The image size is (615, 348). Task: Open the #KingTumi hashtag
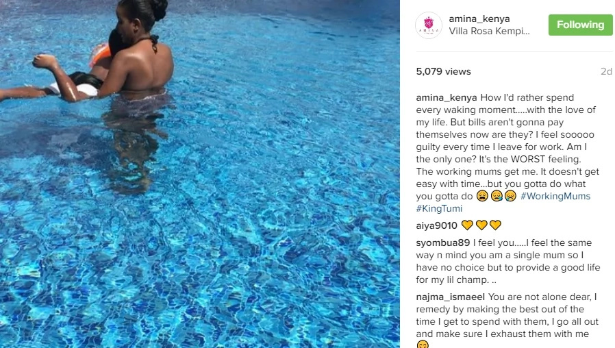click(439, 208)
